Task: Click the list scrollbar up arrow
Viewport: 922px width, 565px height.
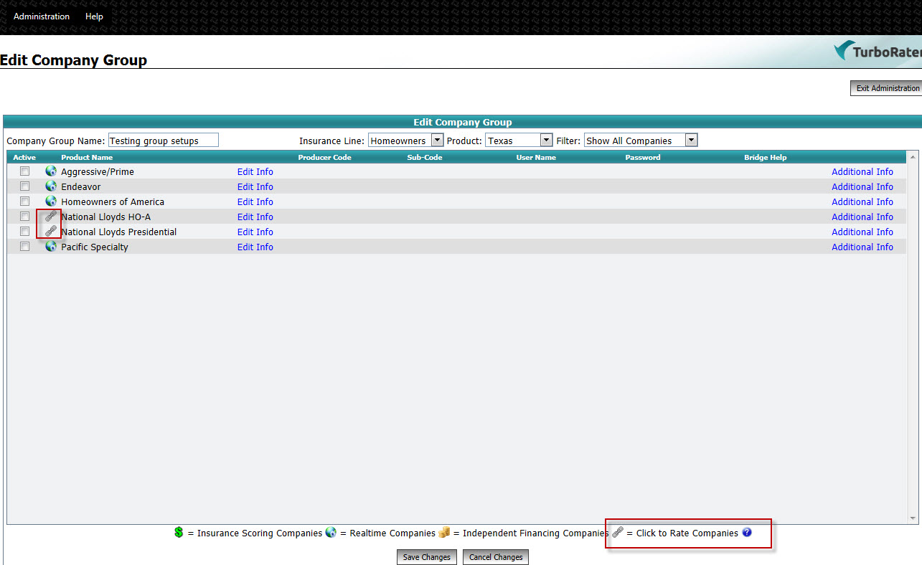Action: pyautogui.click(x=912, y=156)
